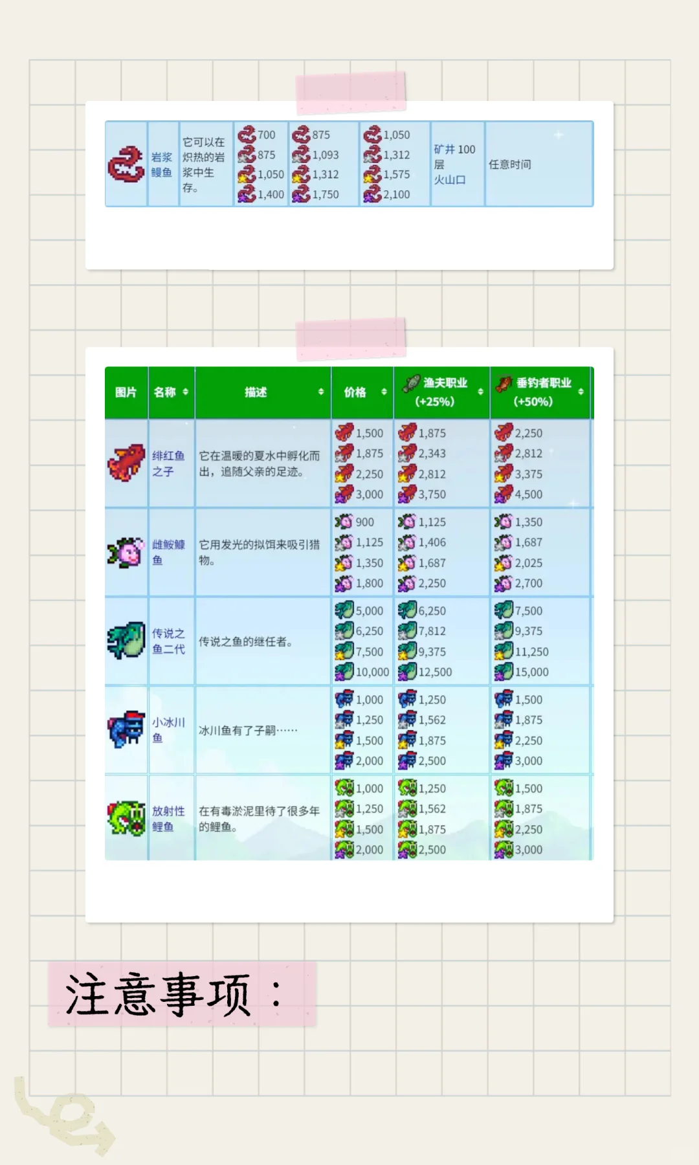Viewport: 699px width, 1165px height.
Task: Click the iridium eel icon beside 1,400
Action: click(x=247, y=194)
